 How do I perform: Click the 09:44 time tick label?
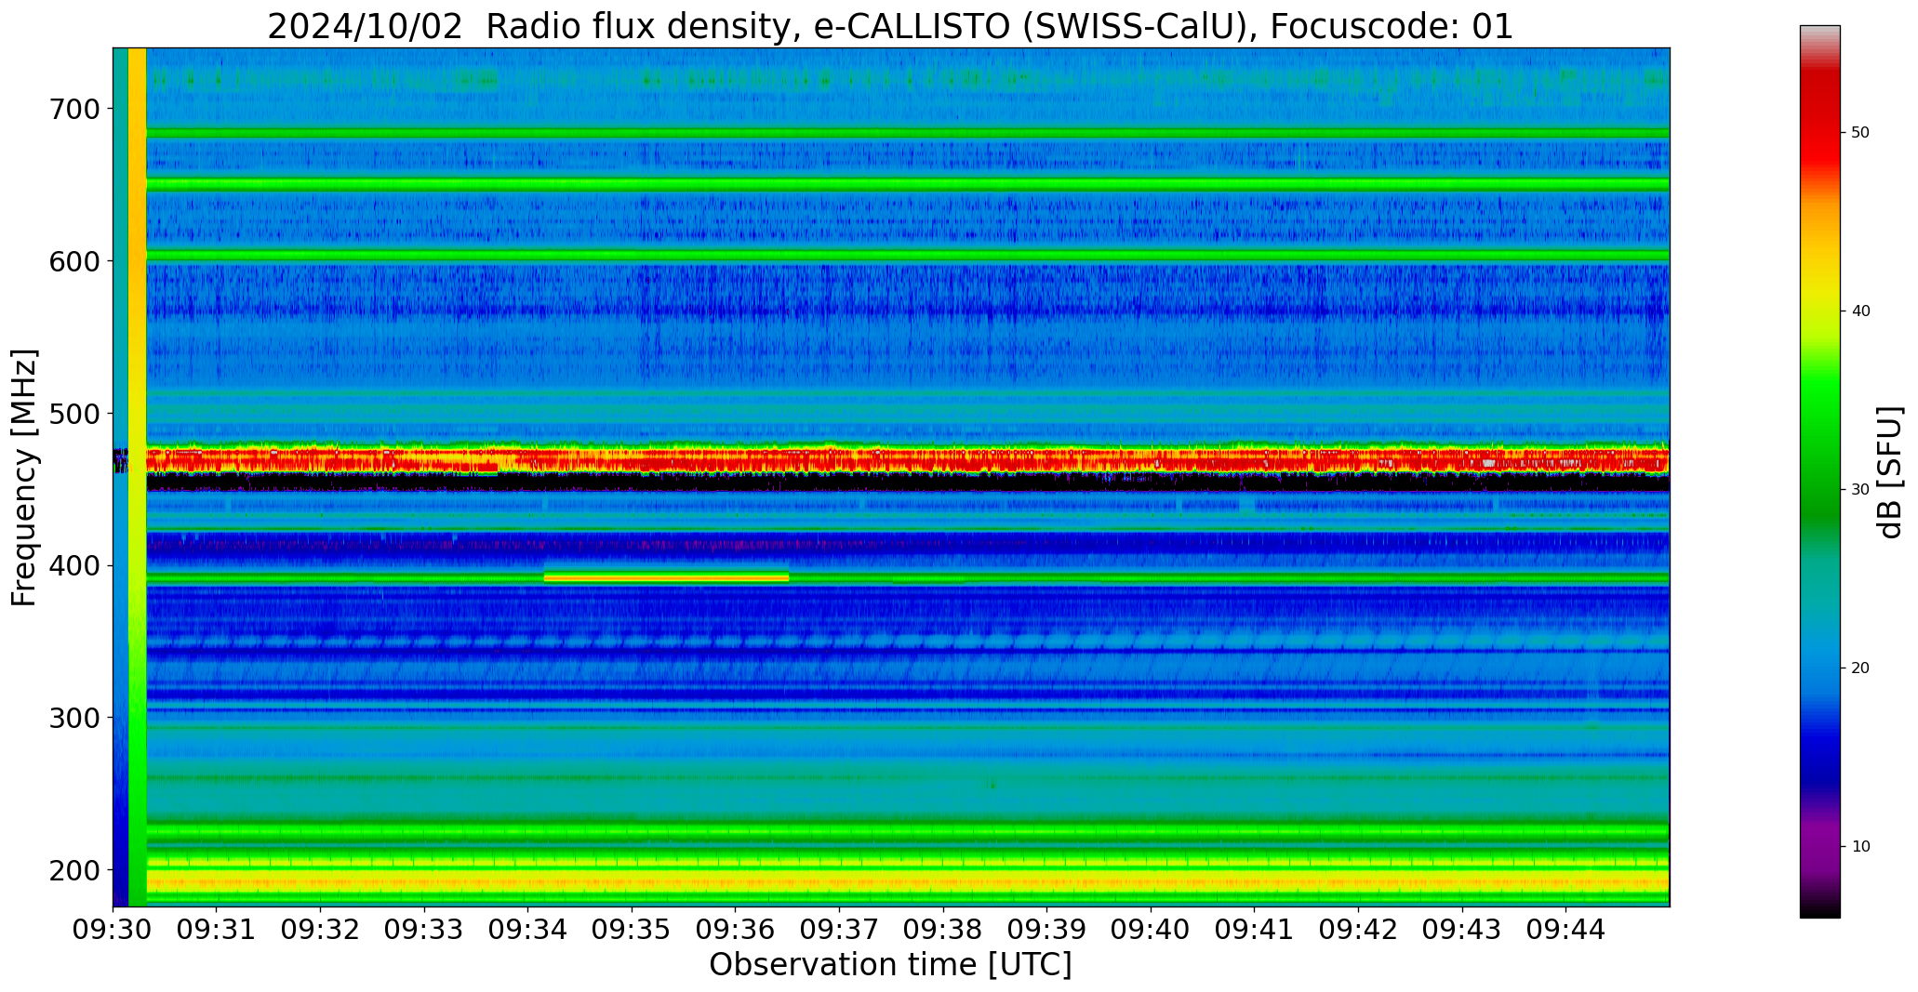pyautogui.click(x=1565, y=930)
